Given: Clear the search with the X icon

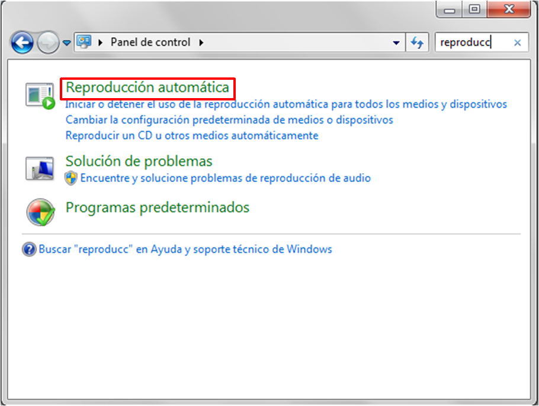Looking at the screenshot, I should tap(517, 43).
